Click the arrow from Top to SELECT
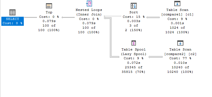 [30, 17]
